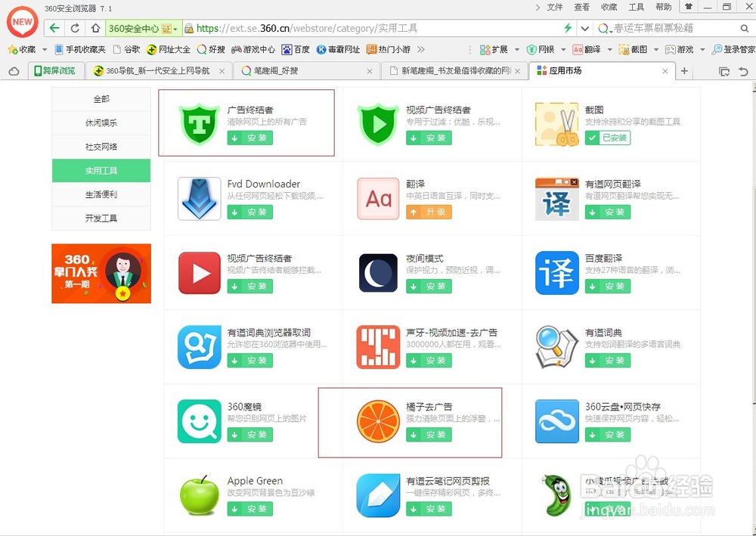Open the 翻译 toolbar dropdown arrow

click(x=609, y=50)
